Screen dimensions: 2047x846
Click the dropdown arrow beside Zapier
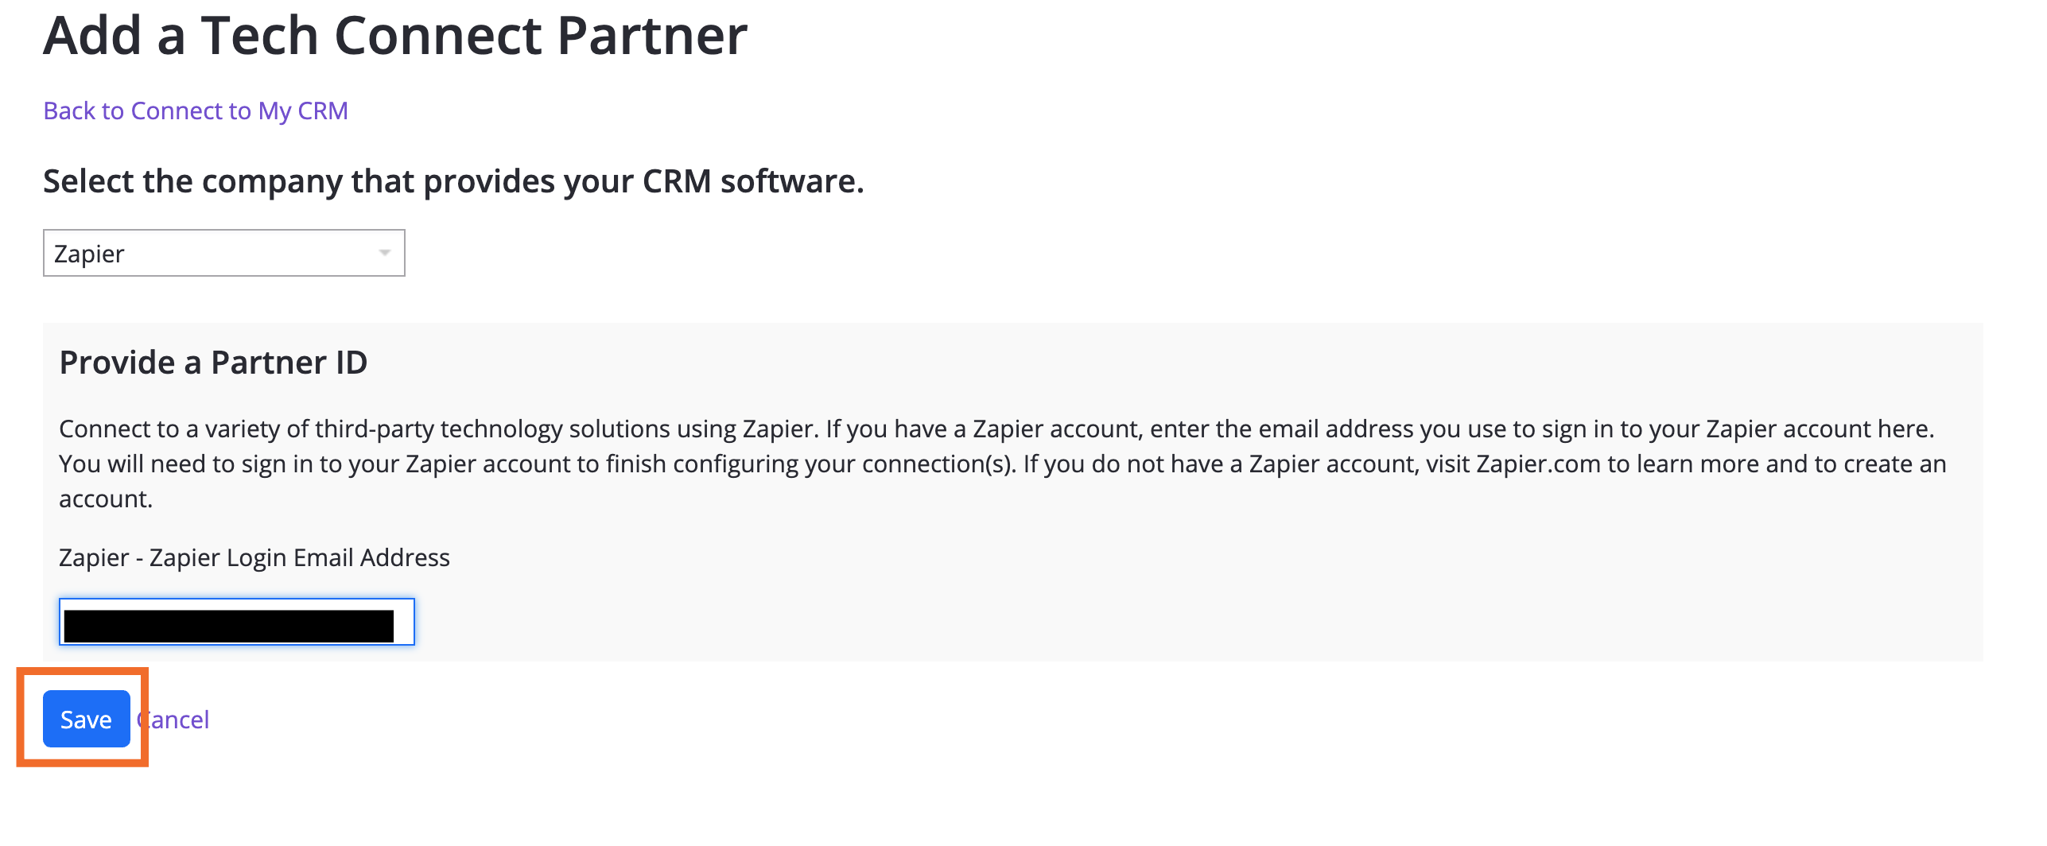384,253
